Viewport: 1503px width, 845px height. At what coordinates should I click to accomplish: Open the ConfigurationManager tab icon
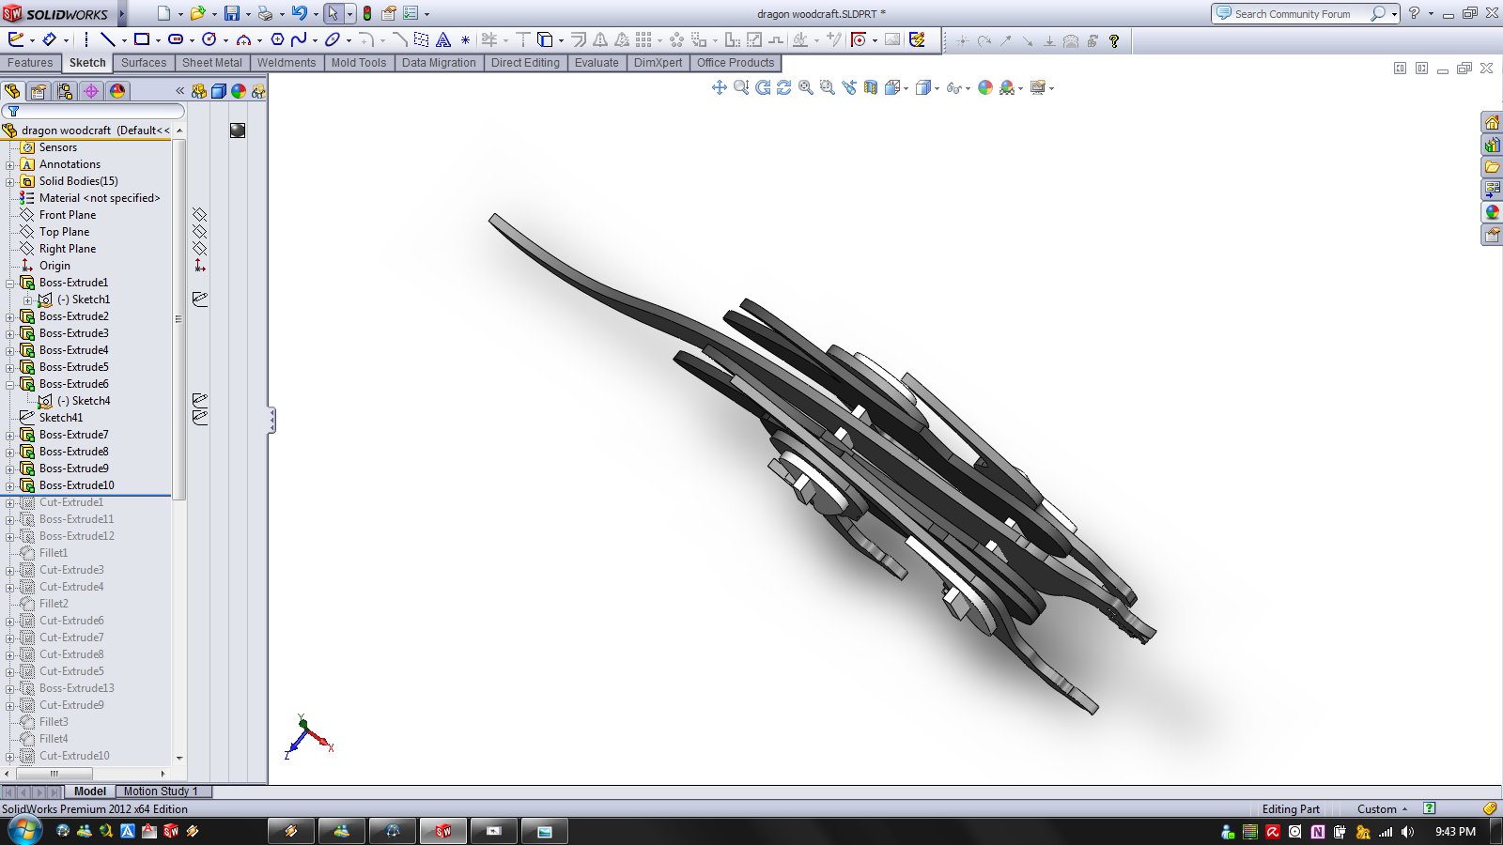coord(64,91)
